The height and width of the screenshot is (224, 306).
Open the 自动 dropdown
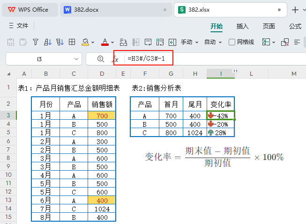click(213, 42)
